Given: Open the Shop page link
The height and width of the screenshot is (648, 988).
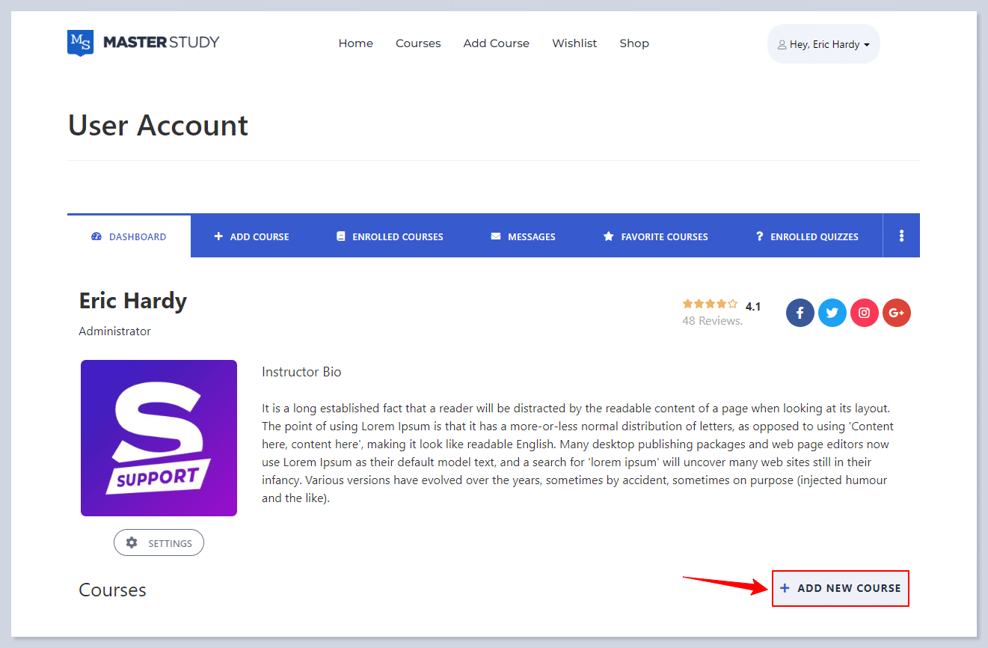Looking at the screenshot, I should click(x=633, y=43).
